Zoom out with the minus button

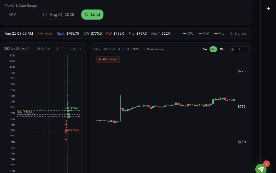[65, 49]
